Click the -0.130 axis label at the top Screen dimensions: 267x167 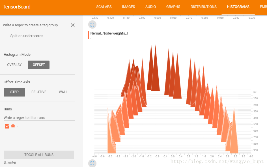coord(94,18)
